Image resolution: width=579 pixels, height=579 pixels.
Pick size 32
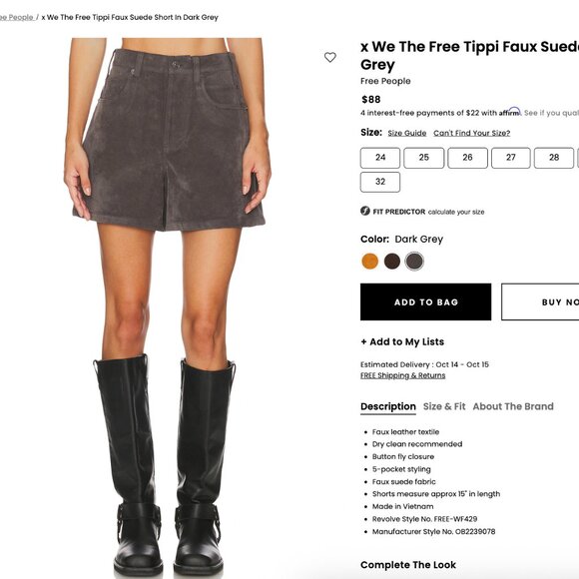[x=380, y=182]
